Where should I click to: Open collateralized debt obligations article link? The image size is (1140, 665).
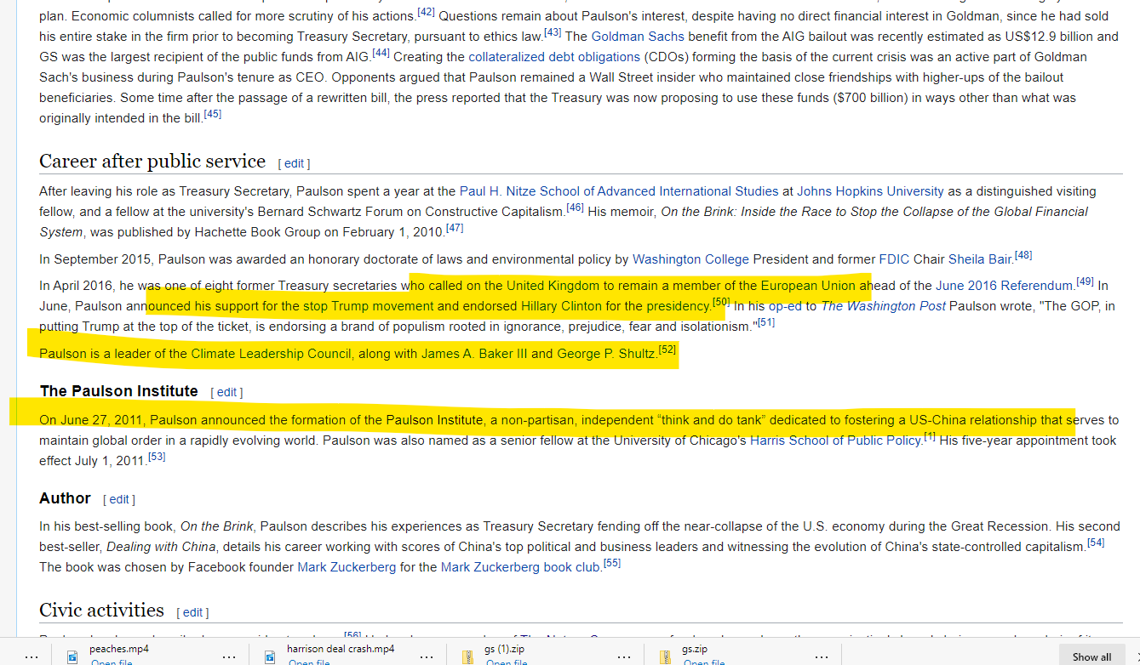(554, 56)
